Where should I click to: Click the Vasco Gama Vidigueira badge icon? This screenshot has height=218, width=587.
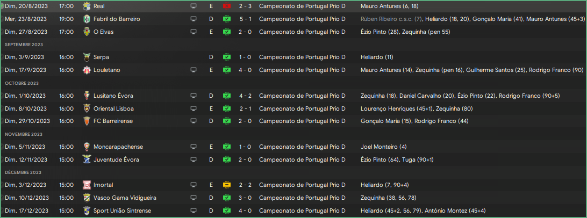tap(87, 198)
